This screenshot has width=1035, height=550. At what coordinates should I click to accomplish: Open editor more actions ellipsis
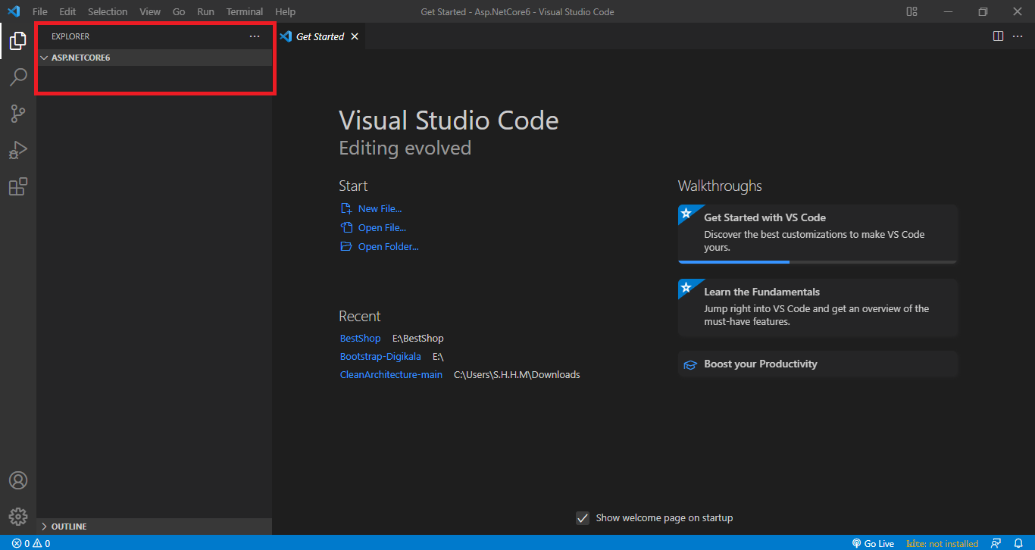coord(1018,36)
